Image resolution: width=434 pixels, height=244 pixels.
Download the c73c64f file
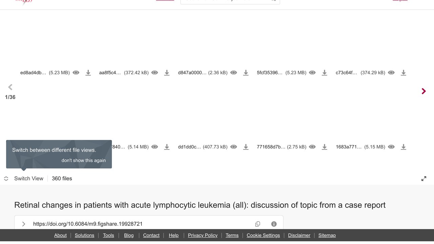403,73
